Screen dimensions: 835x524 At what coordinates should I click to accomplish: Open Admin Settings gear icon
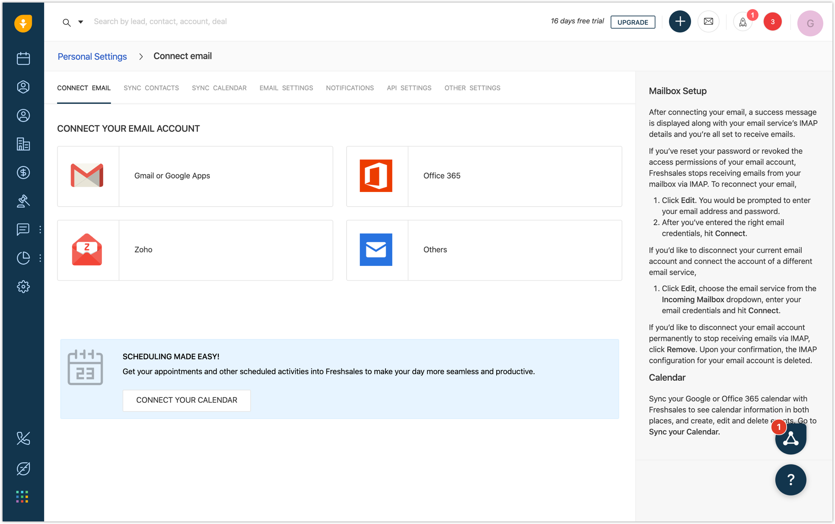click(23, 287)
